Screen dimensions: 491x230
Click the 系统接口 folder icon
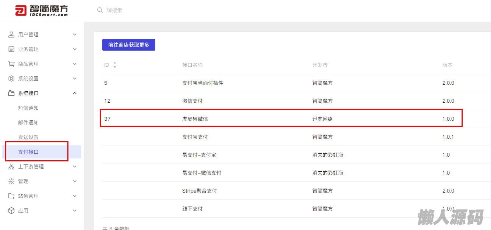pos(11,93)
